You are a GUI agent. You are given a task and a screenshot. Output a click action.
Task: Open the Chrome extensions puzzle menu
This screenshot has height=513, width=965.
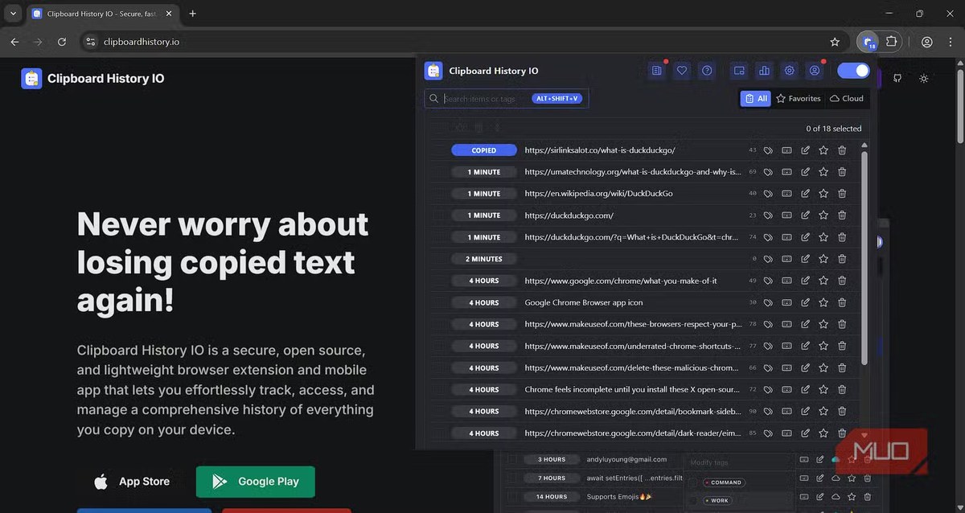pos(891,42)
